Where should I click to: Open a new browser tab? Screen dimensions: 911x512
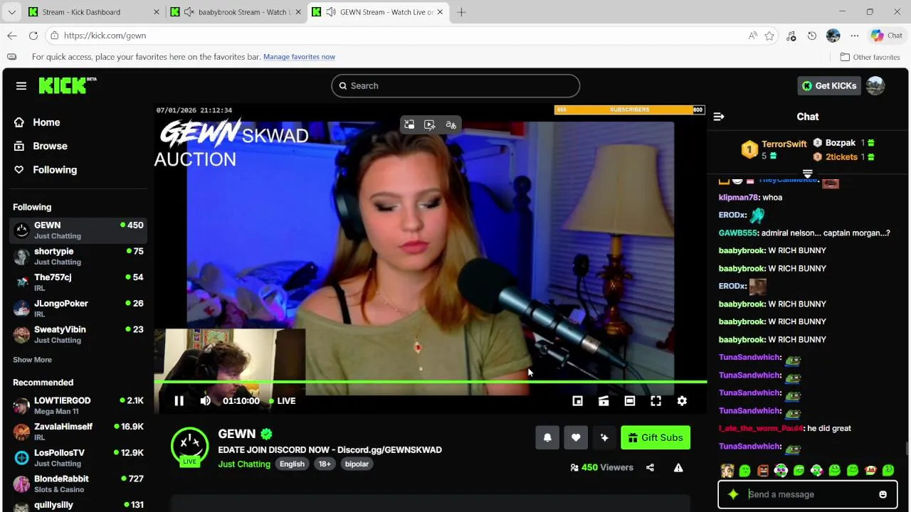pyautogui.click(x=461, y=12)
